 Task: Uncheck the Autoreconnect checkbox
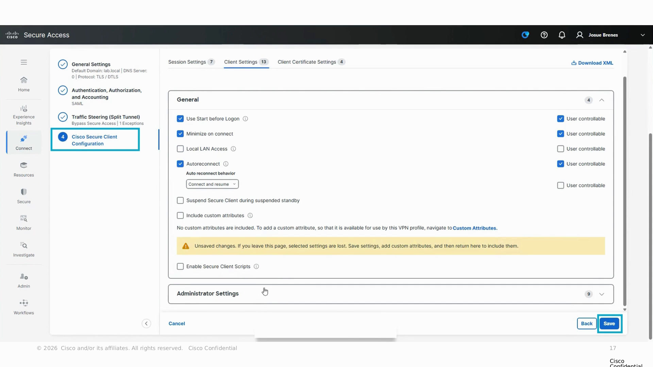click(180, 164)
